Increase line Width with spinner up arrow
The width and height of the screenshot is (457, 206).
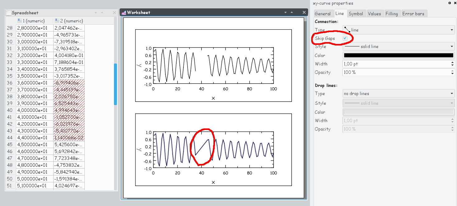pyautogui.click(x=452, y=62)
